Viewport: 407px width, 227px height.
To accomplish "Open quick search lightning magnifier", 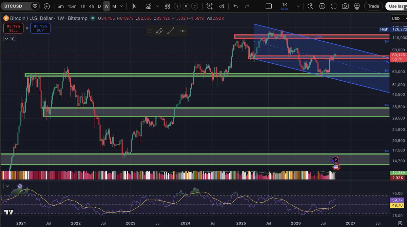I will tap(310, 6).
